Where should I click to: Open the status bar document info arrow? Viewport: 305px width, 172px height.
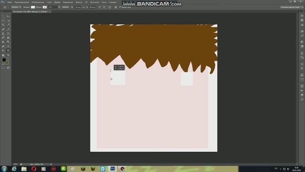51,164
